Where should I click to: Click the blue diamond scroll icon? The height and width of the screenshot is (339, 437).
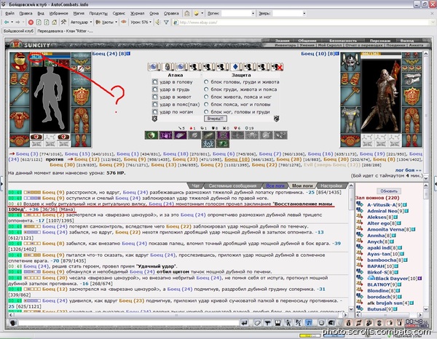pyautogui.click(x=235, y=67)
